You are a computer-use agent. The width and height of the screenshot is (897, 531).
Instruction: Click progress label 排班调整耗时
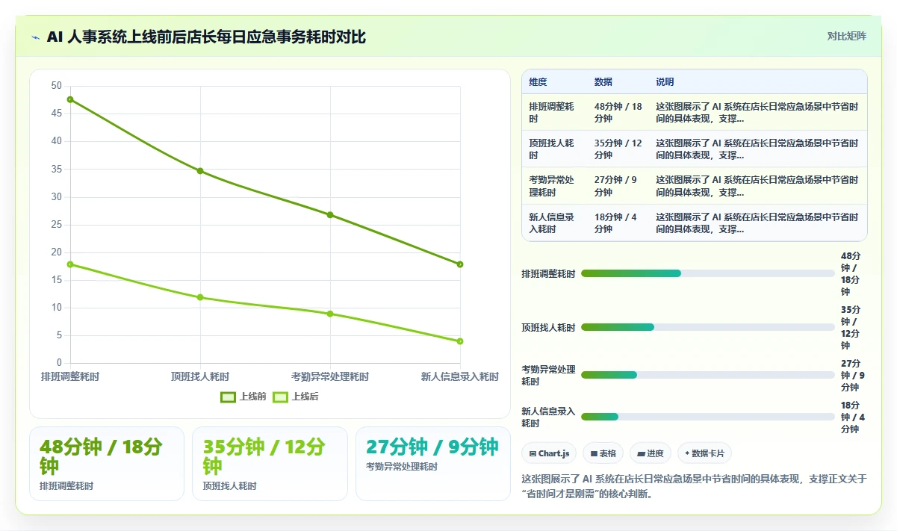click(548, 274)
